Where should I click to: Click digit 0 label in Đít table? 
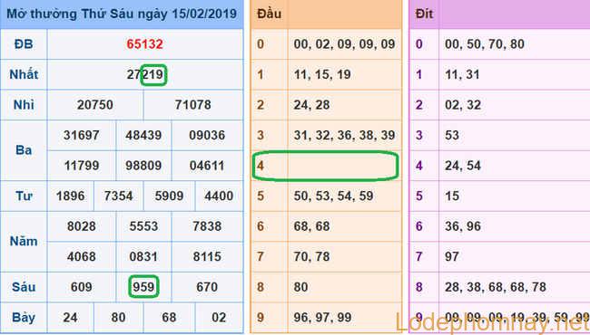point(419,44)
